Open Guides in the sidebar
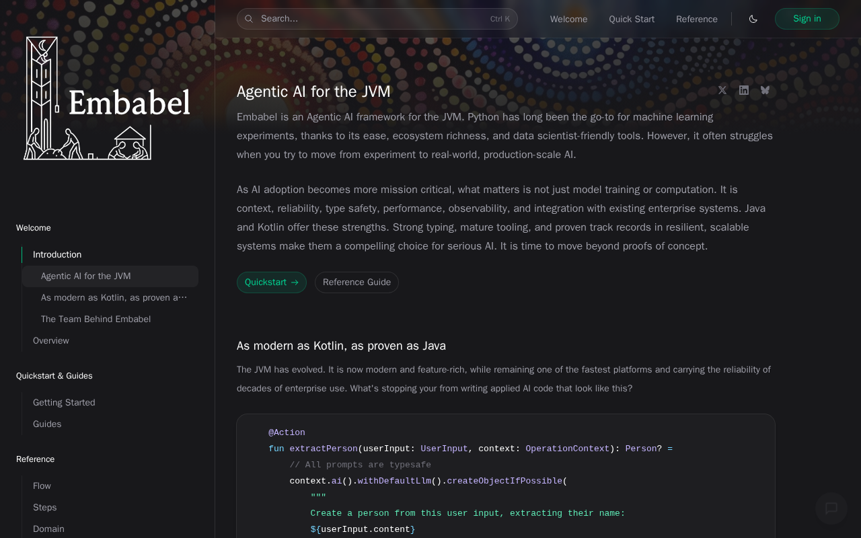 [110, 424]
